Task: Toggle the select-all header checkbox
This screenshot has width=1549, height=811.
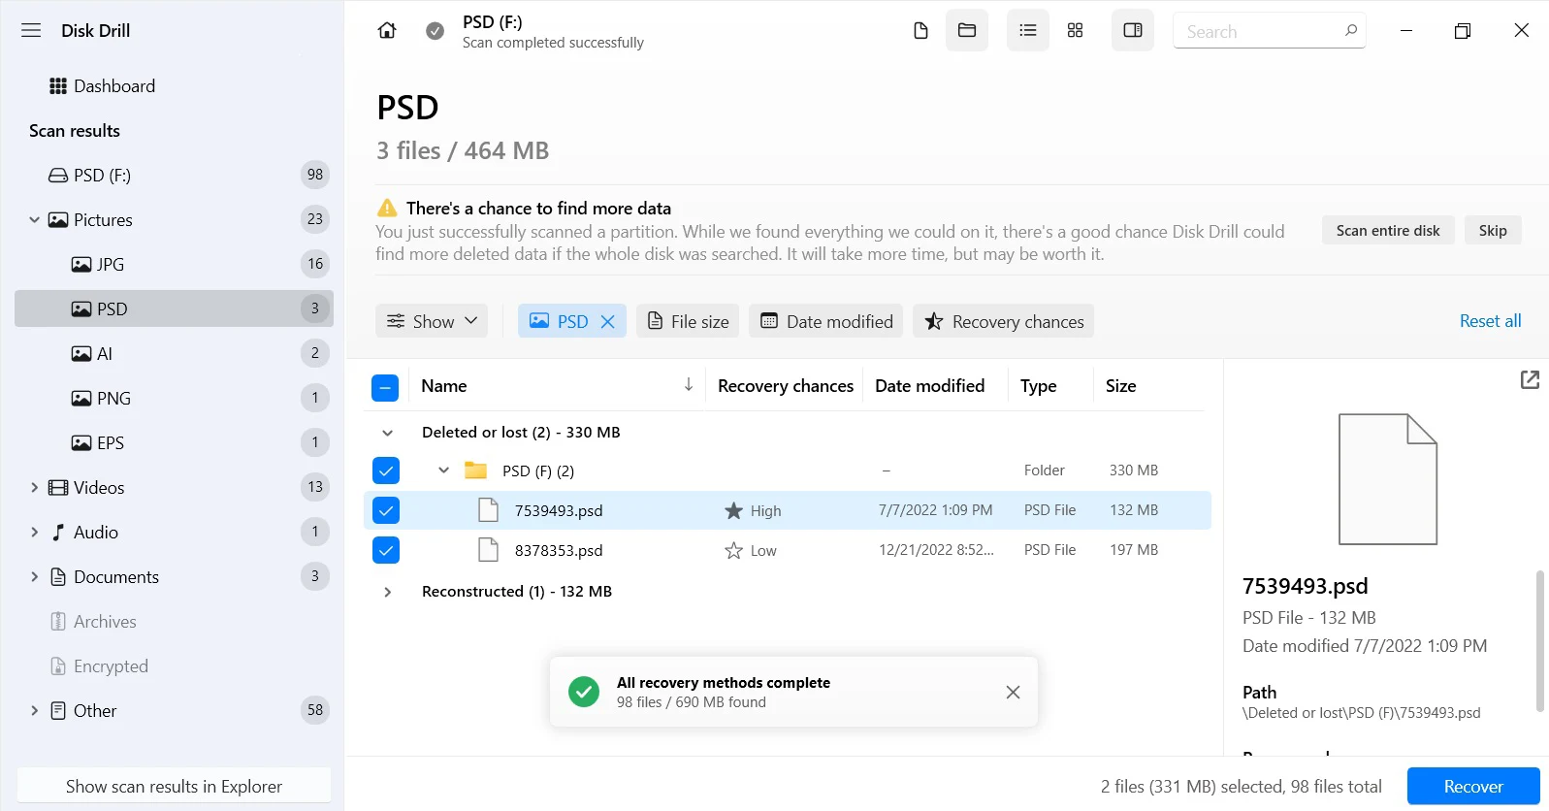Action: click(385, 388)
